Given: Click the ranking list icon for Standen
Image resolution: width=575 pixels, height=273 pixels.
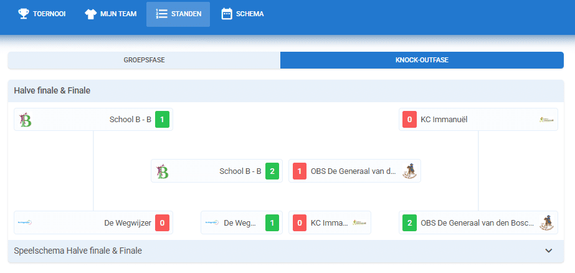Looking at the screenshot, I should (x=161, y=14).
